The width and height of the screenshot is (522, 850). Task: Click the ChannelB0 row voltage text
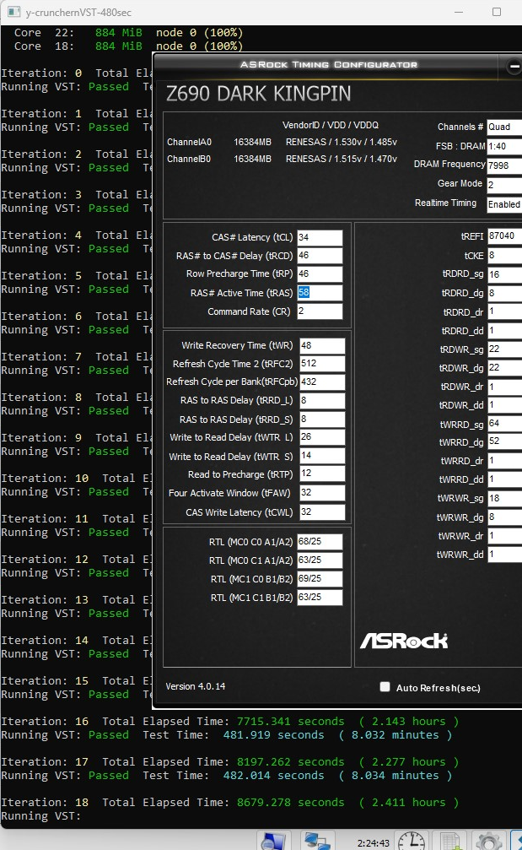pos(342,159)
